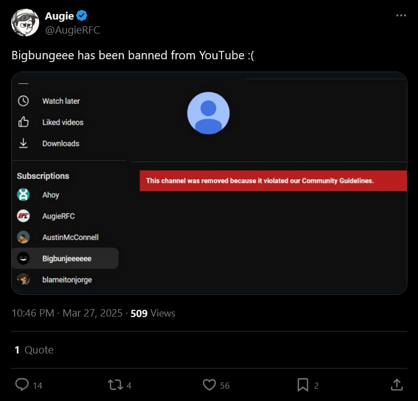Viewport: 418px width, 401px height.
Task: Click the Augie display name
Action: pos(59,16)
